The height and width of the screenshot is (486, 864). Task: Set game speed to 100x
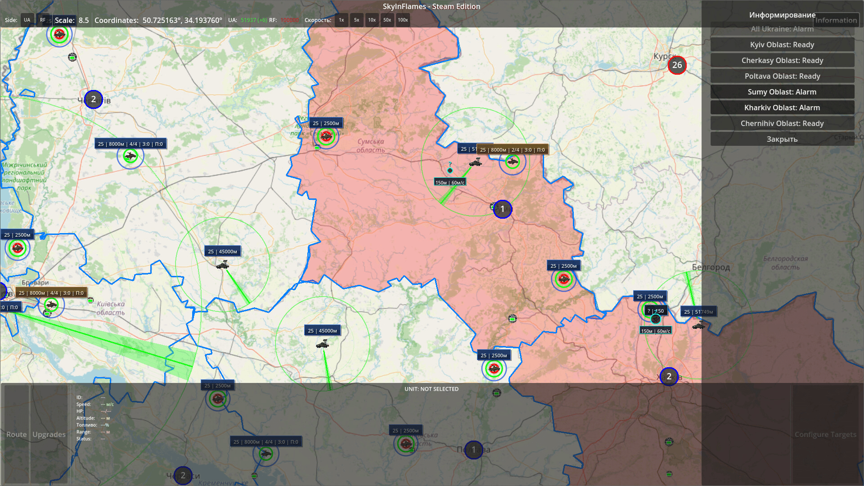[403, 20]
